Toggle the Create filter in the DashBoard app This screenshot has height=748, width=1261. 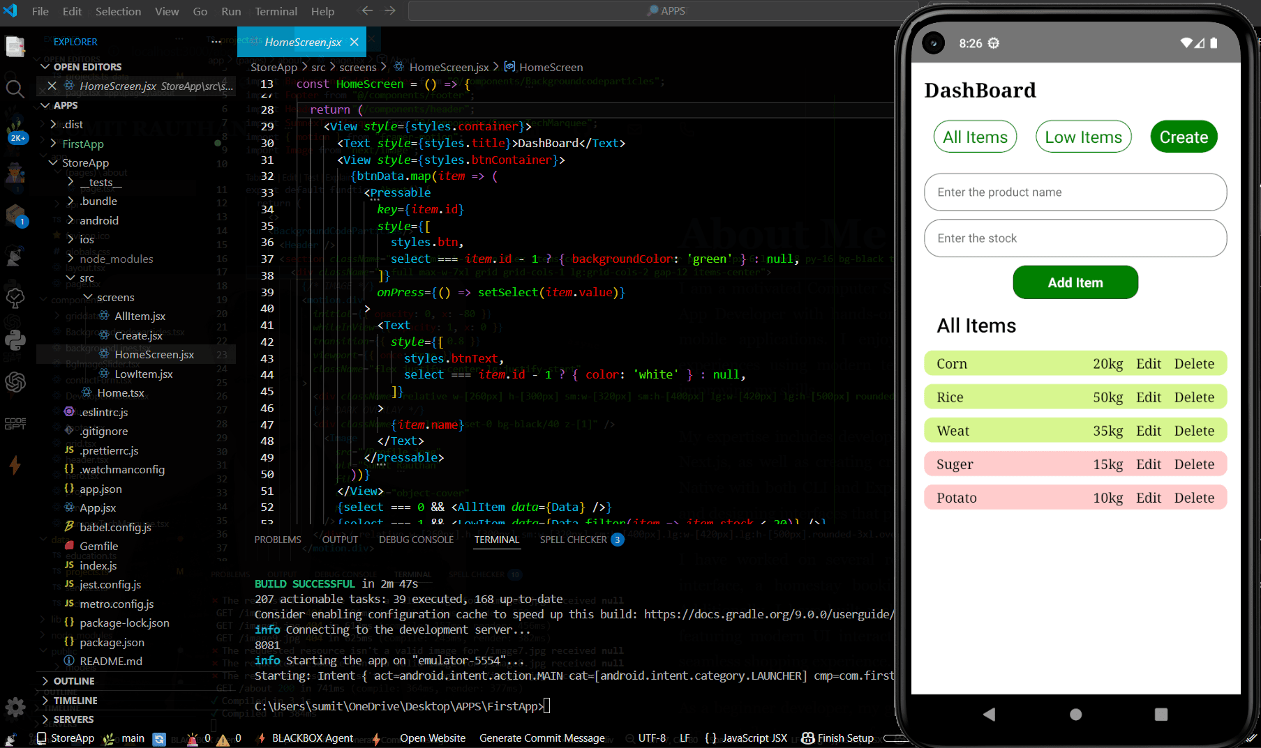[1183, 137]
